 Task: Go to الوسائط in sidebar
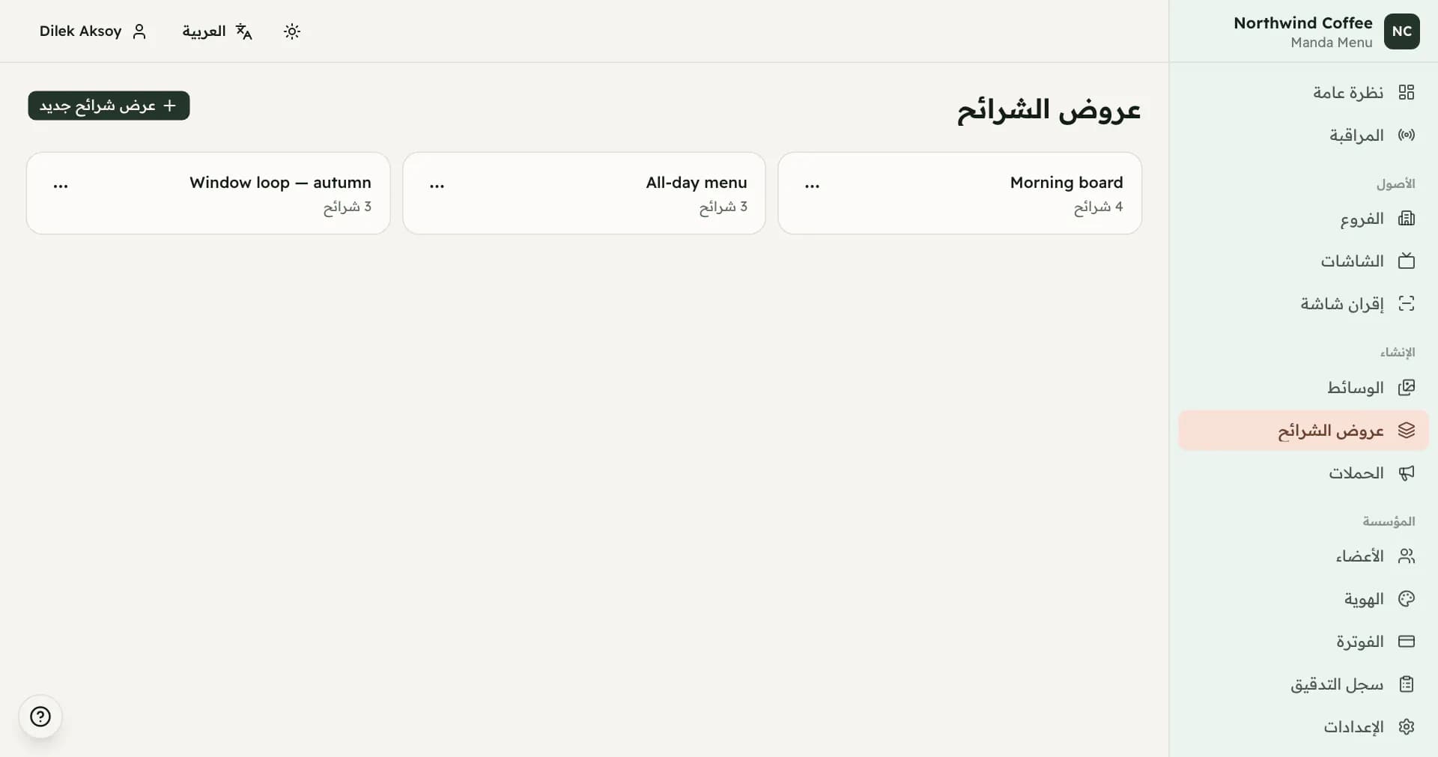(1304, 387)
